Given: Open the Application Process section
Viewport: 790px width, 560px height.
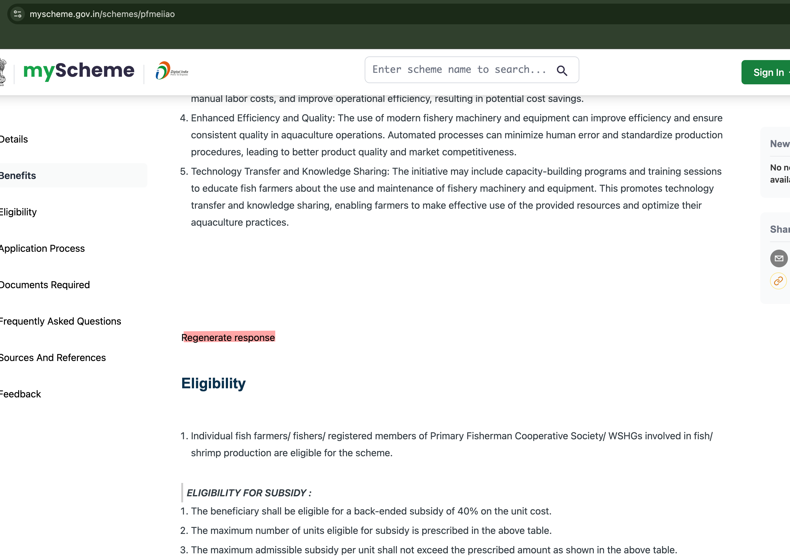Looking at the screenshot, I should [x=42, y=248].
